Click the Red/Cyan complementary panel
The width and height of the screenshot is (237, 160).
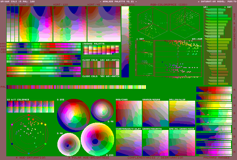point(128,114)
